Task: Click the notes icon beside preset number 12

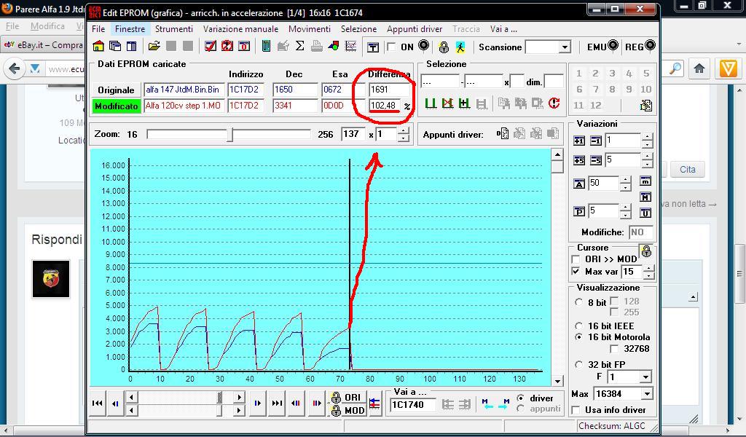Action: point(646,105)
